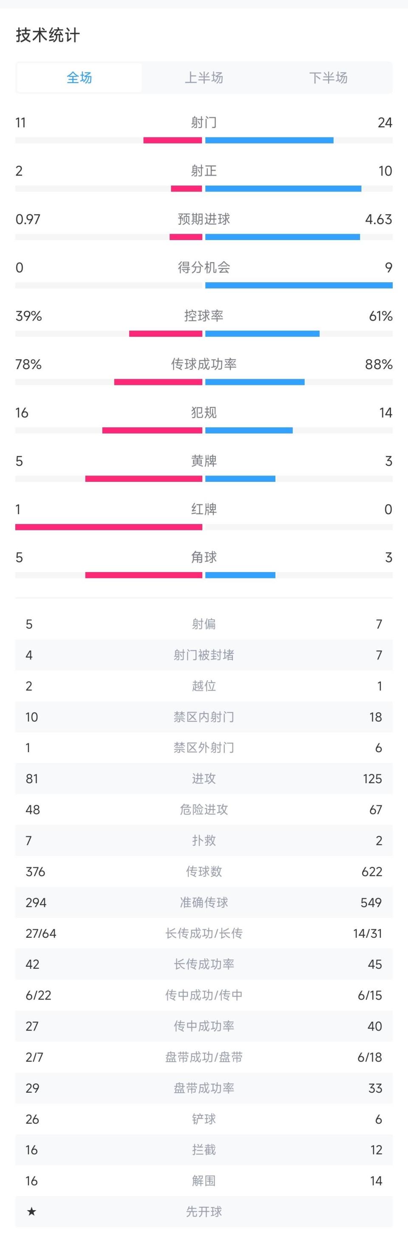Click the 危险进攻 dangerous attacks row
The width and height of the screenshot is (408, 1234).
(204, 810)
